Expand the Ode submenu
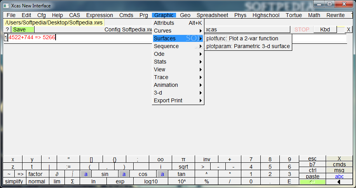This screenshot has width=356, height=188. click(x=178, y=54)
